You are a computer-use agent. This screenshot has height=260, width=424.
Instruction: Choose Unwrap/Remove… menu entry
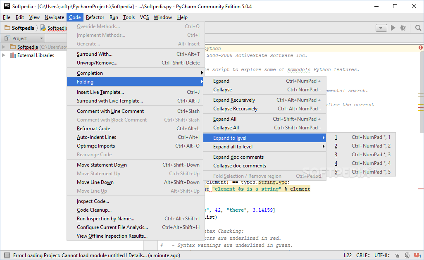[x=136, y=63]
